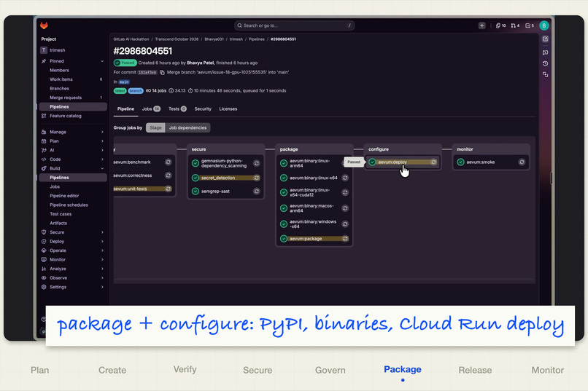The image size is (588, 391).
Task: Retry the aevum:binary:macos-arm64 job
Action: 345,208
